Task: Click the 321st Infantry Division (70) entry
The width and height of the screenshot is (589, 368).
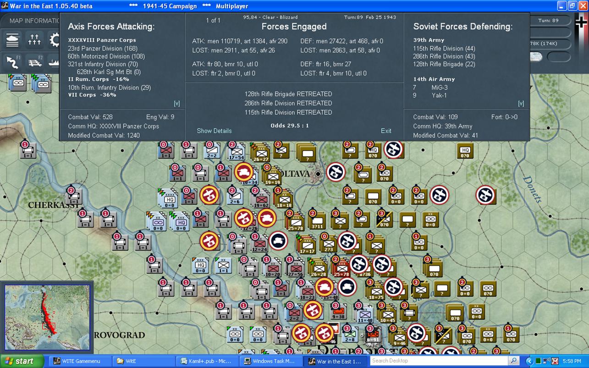Action: [x=103, y=64]
